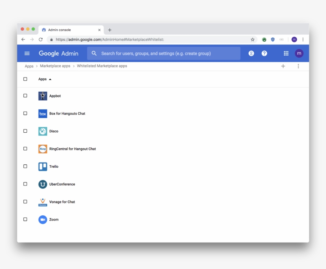This screenshot has width=326, height=269.
Task: Open the UberConference app name
Action: pyautogui.click(x=62, y=184)
